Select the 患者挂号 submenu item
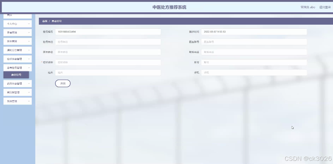 (16, 75)
